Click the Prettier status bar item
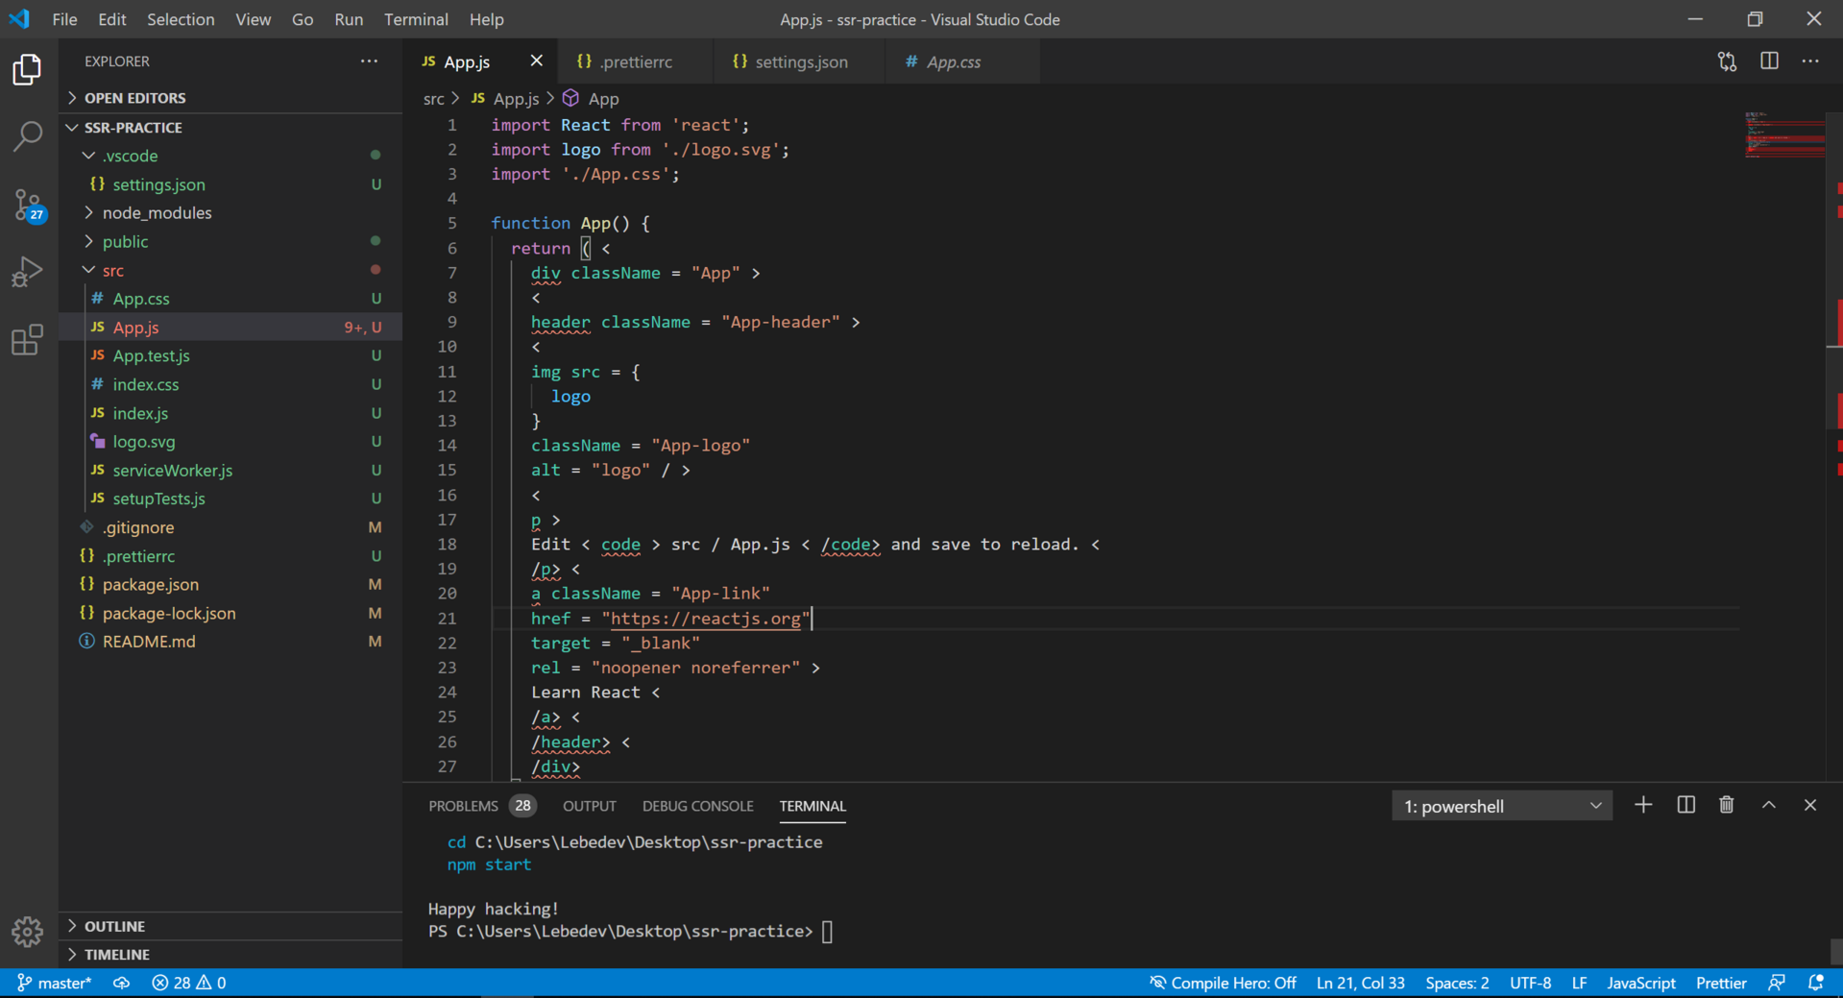1843x998 pixels. pyautogui.click(x=1721, y=983)
